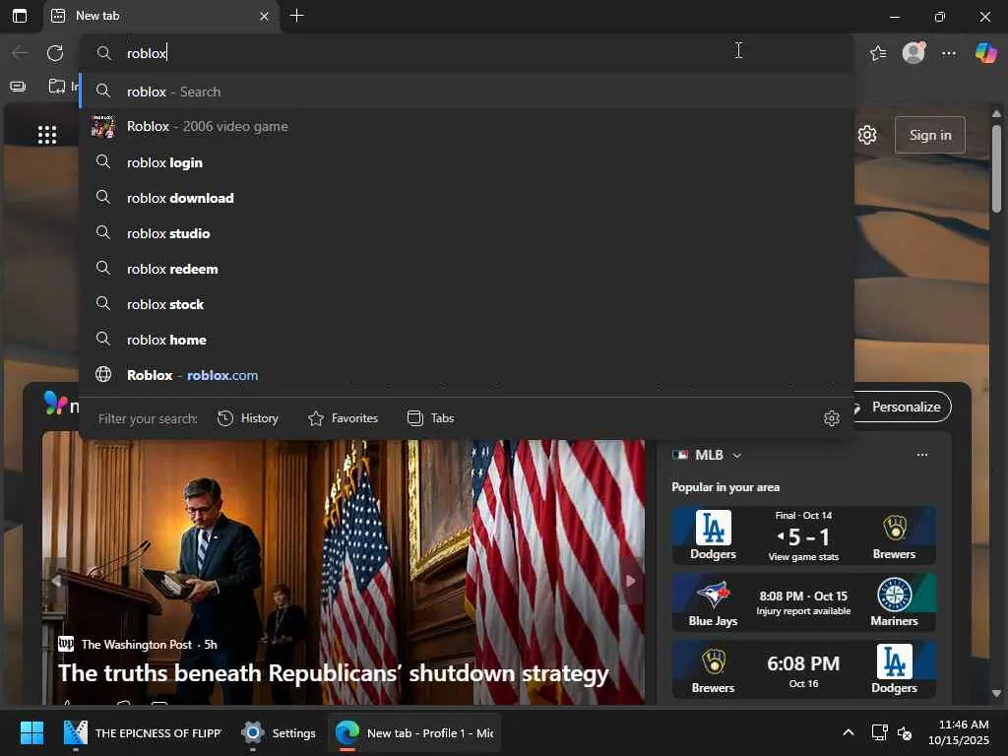This screenshot has width=1008, height=756.
Task: Click 'View game stats' text
Action: pos(803,557)
